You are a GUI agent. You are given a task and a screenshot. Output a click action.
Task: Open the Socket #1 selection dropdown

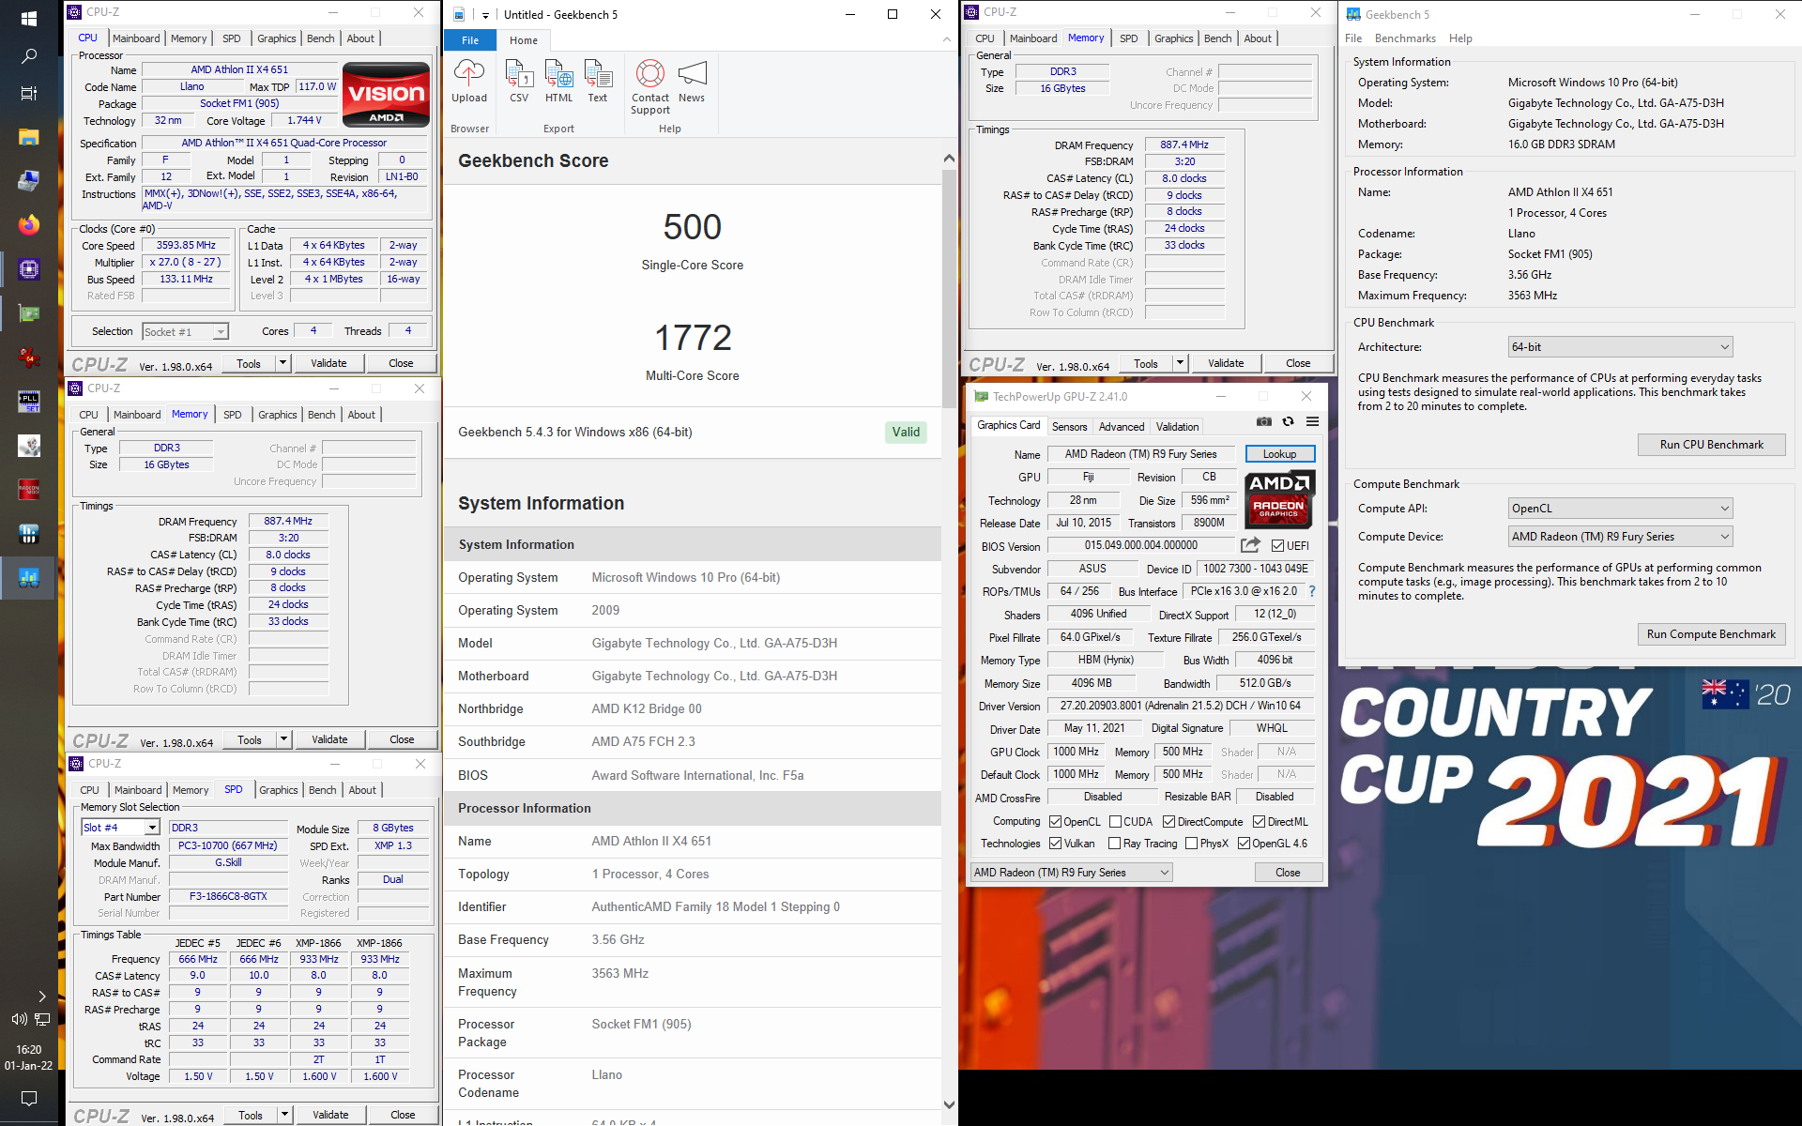point(185,331)
